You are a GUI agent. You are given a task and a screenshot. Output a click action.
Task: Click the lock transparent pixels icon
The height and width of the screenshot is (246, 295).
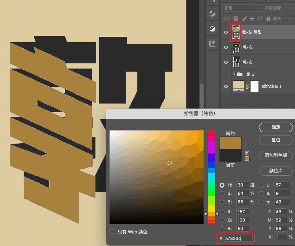[236, 19]
